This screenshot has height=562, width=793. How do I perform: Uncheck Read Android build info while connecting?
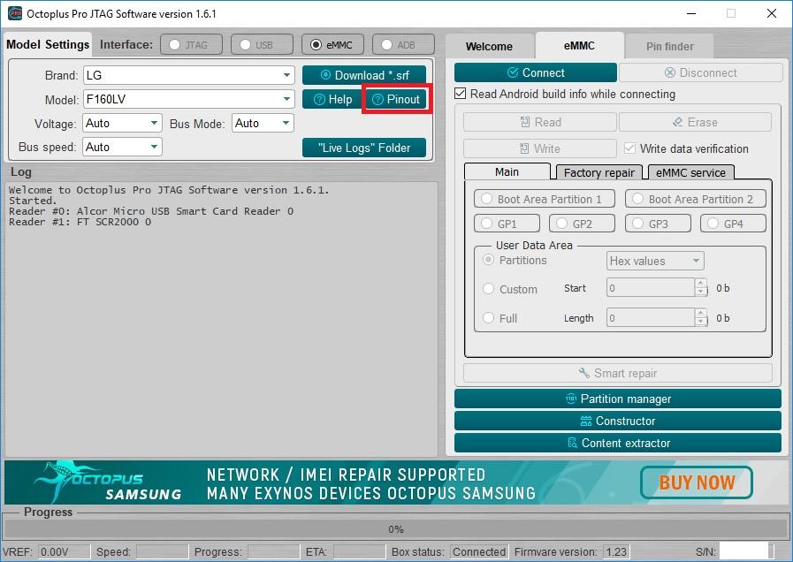(x=461, y=94)
